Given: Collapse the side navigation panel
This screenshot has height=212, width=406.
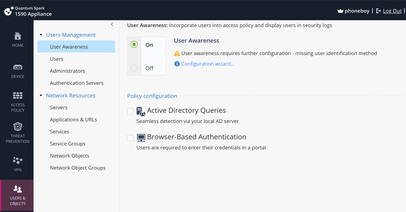Looking at the screenshot, I should pyautogui.click(x=112, y=24).
